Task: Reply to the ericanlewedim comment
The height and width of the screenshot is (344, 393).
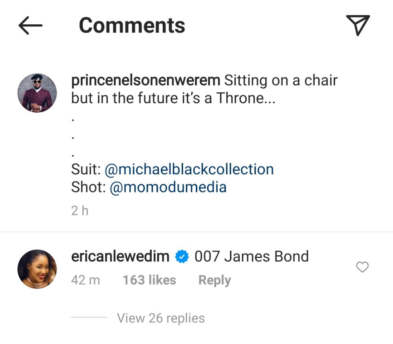Action: click(x=215, y=280)
